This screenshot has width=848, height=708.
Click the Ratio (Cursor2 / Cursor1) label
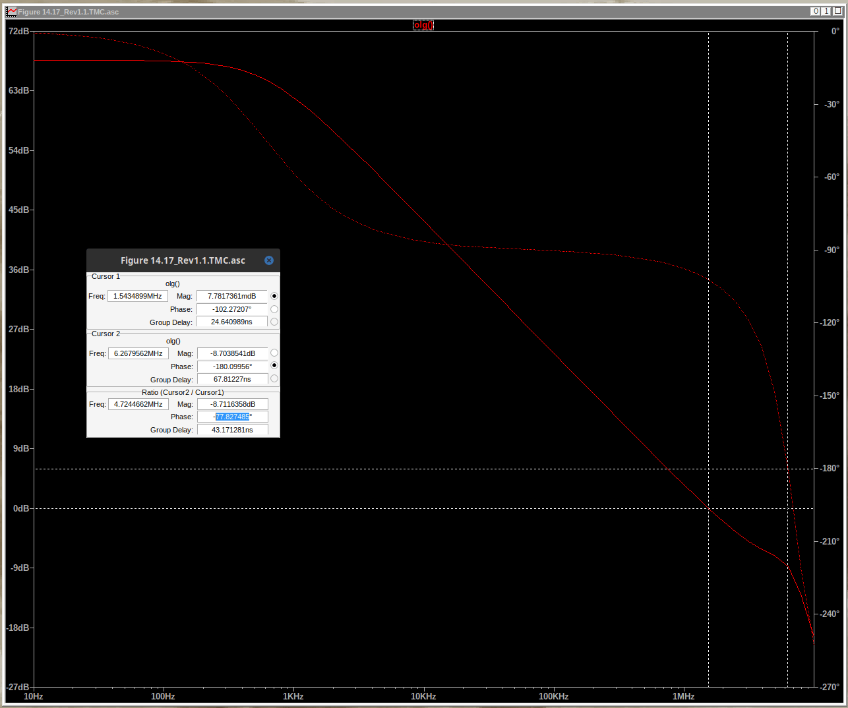(183, 392)
